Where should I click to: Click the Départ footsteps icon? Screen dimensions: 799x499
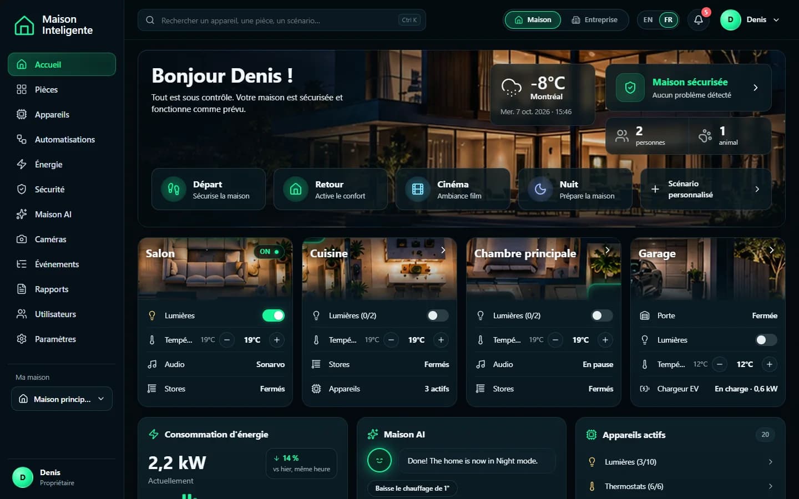pyautogui.click(x=174, y=189)
